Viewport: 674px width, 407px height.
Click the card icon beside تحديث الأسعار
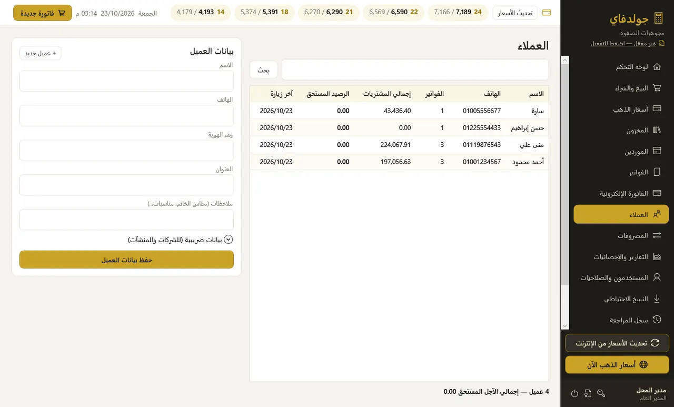coord(547,13)
